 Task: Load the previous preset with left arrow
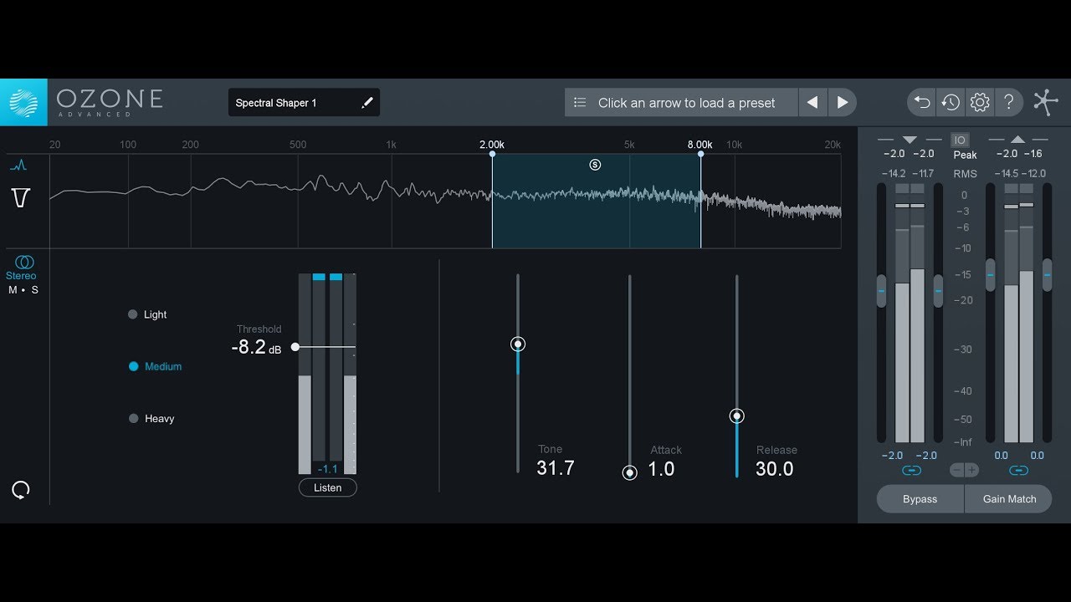click(812, 103)
